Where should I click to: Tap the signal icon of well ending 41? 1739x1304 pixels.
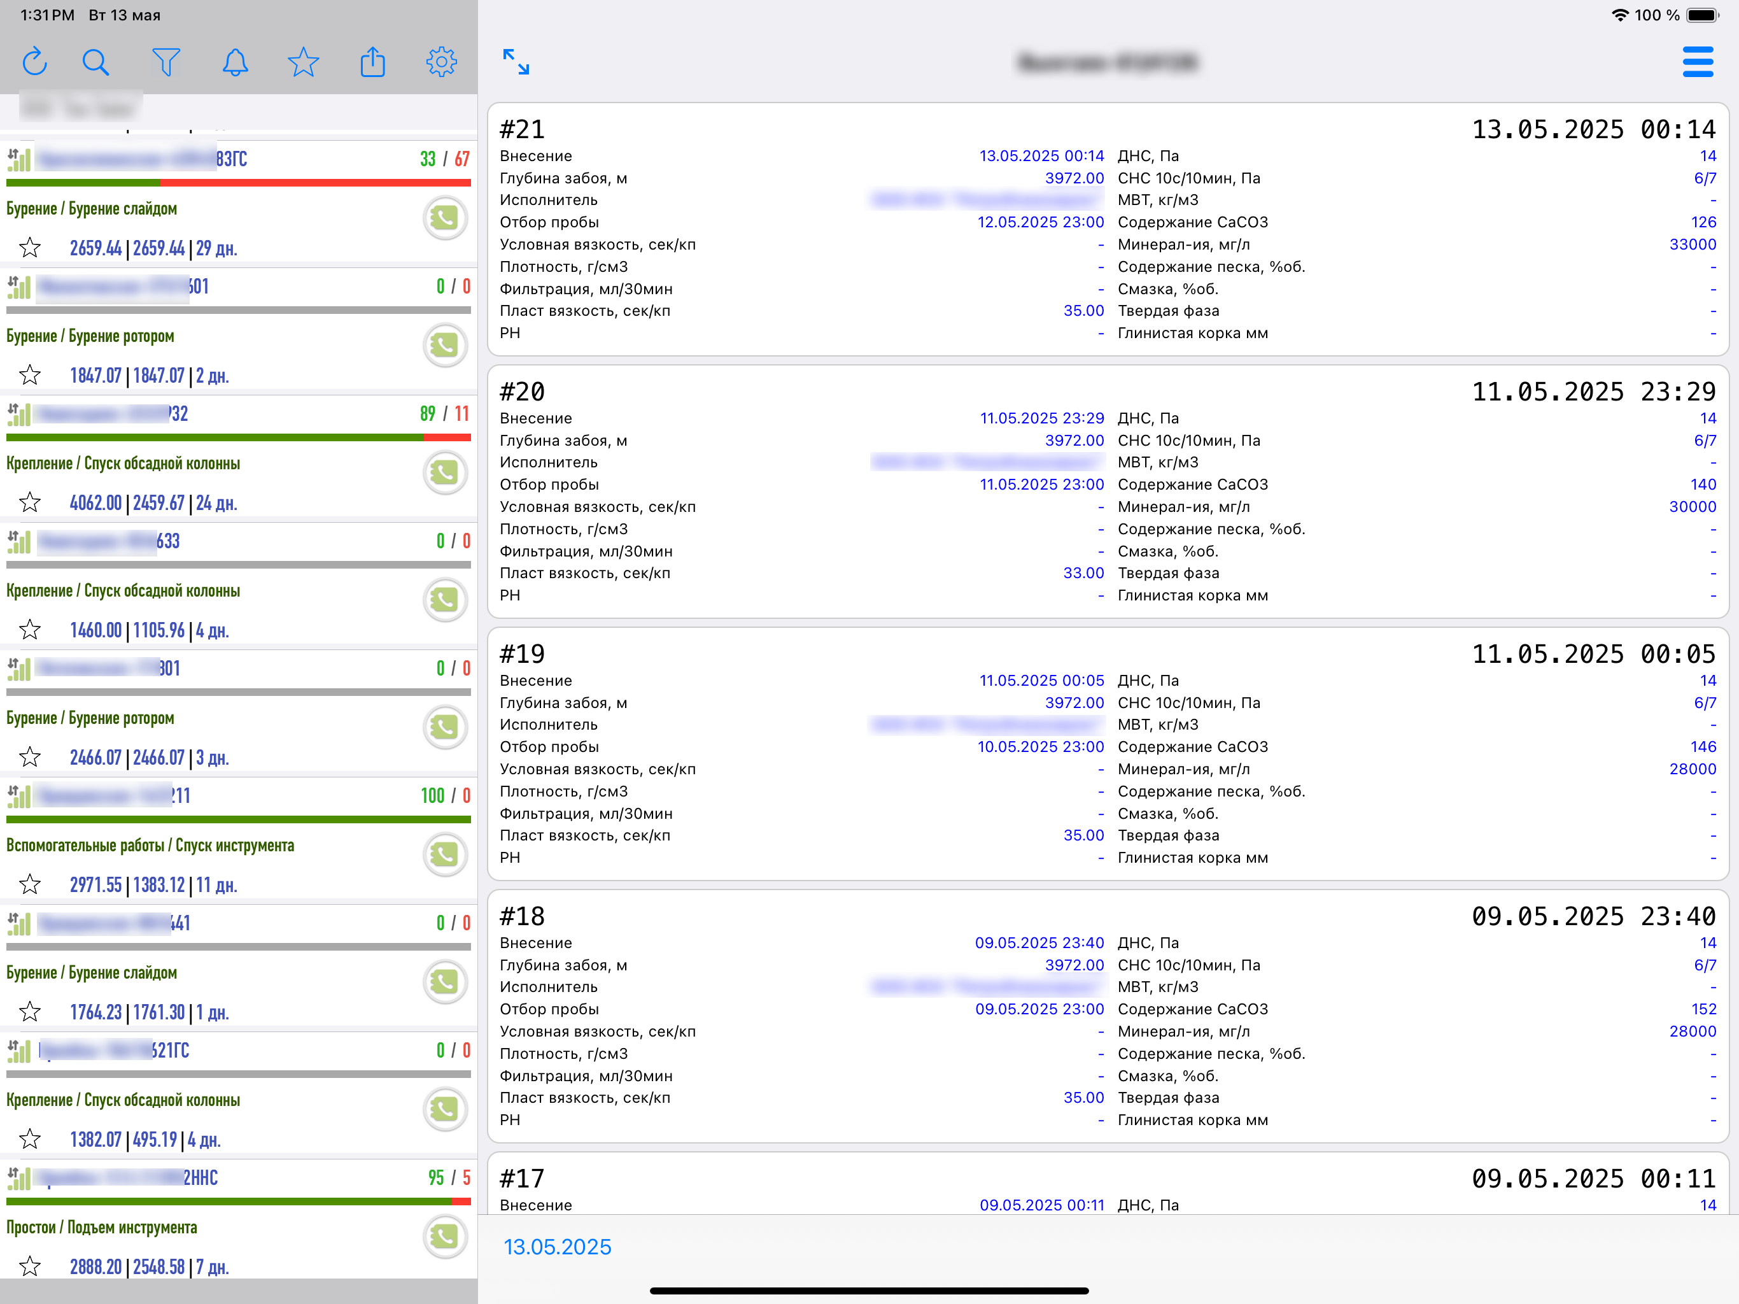coord(19,923)
